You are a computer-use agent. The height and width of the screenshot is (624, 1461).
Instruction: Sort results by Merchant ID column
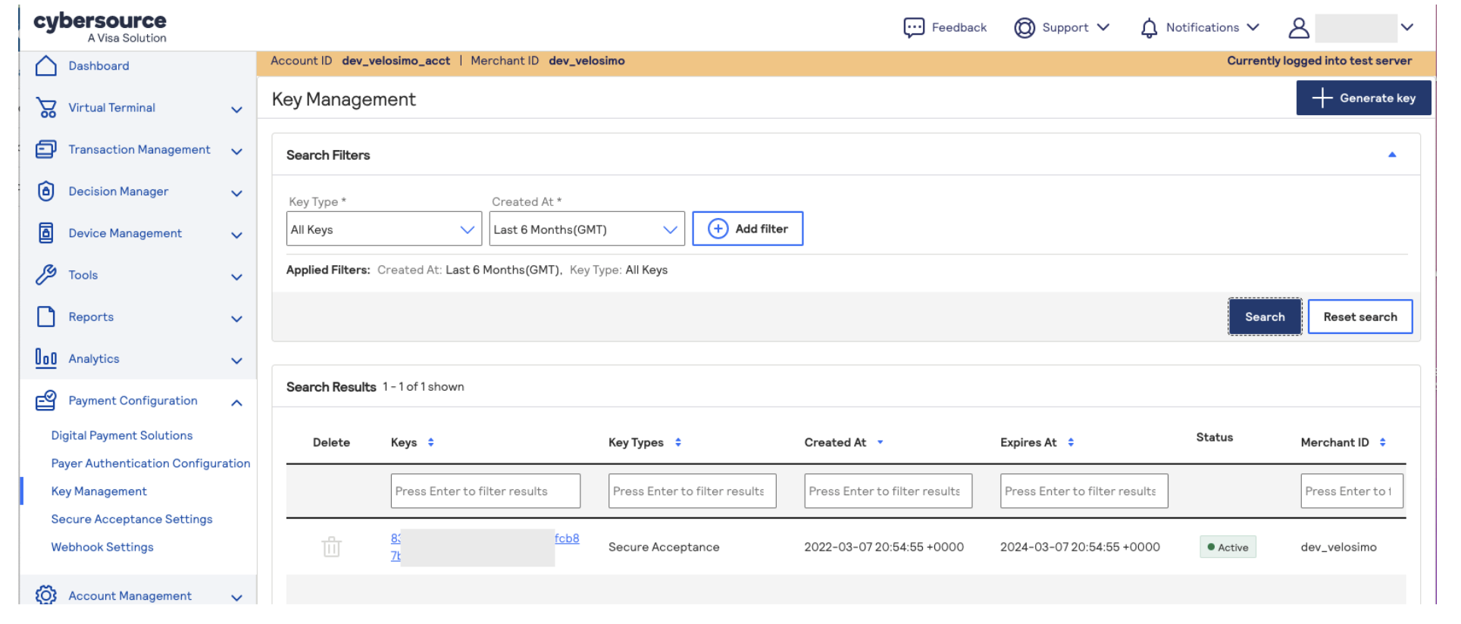point(1383,442)
